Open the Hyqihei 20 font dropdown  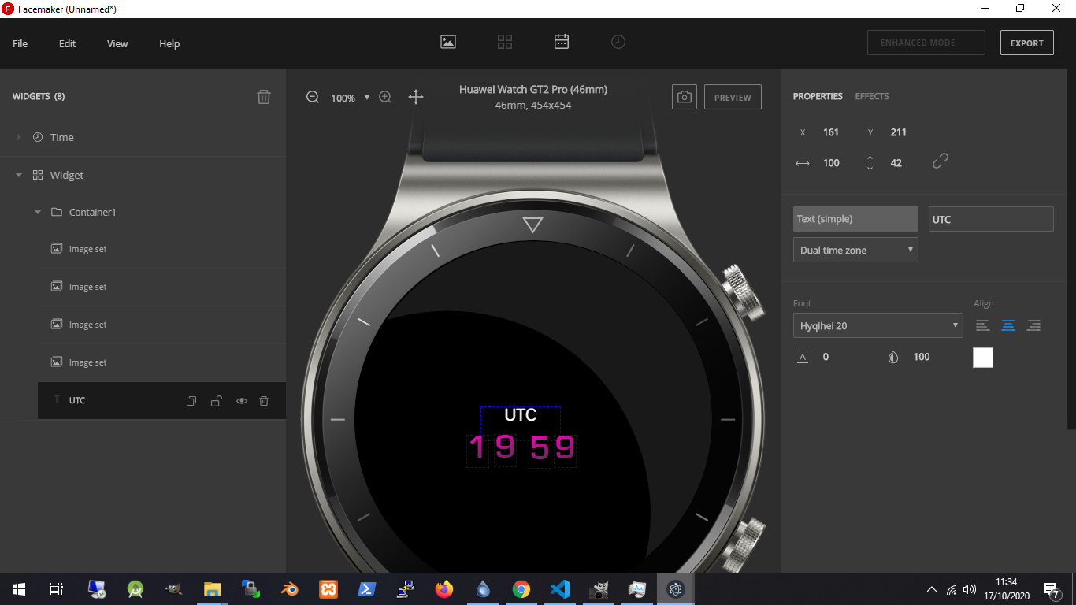(x=877, y=325)
